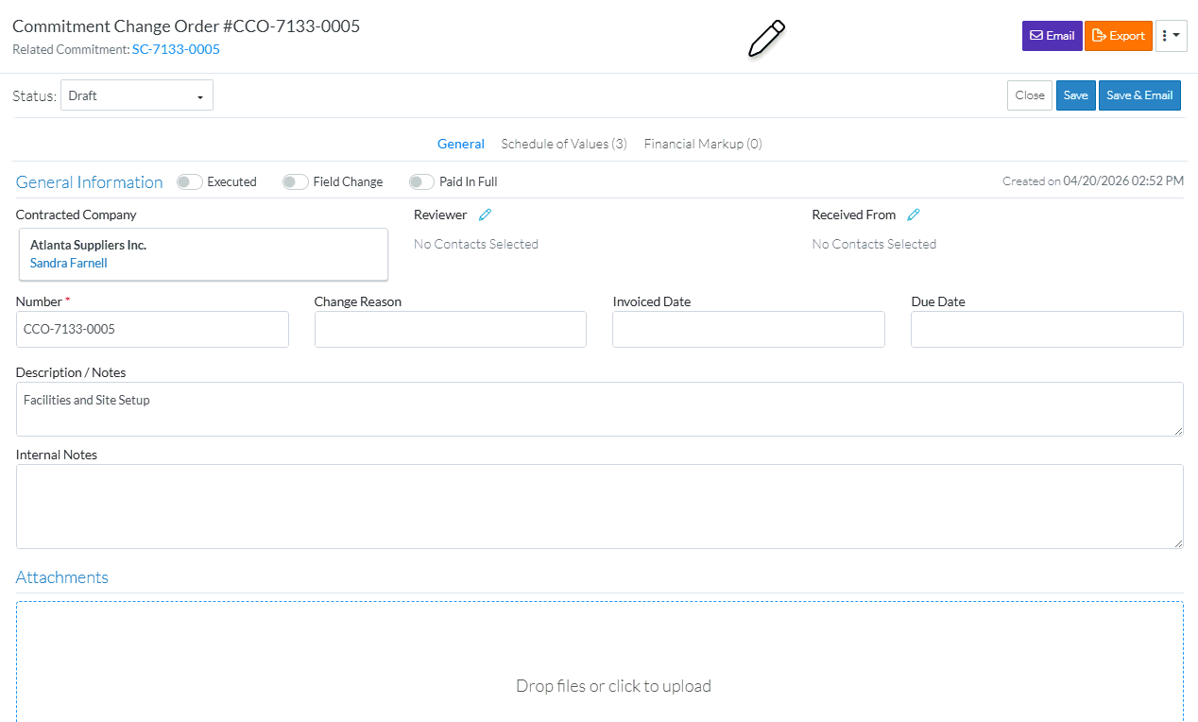Click the attachments drop files upload area
This screenshot has height=722, width=1198.
600,662
